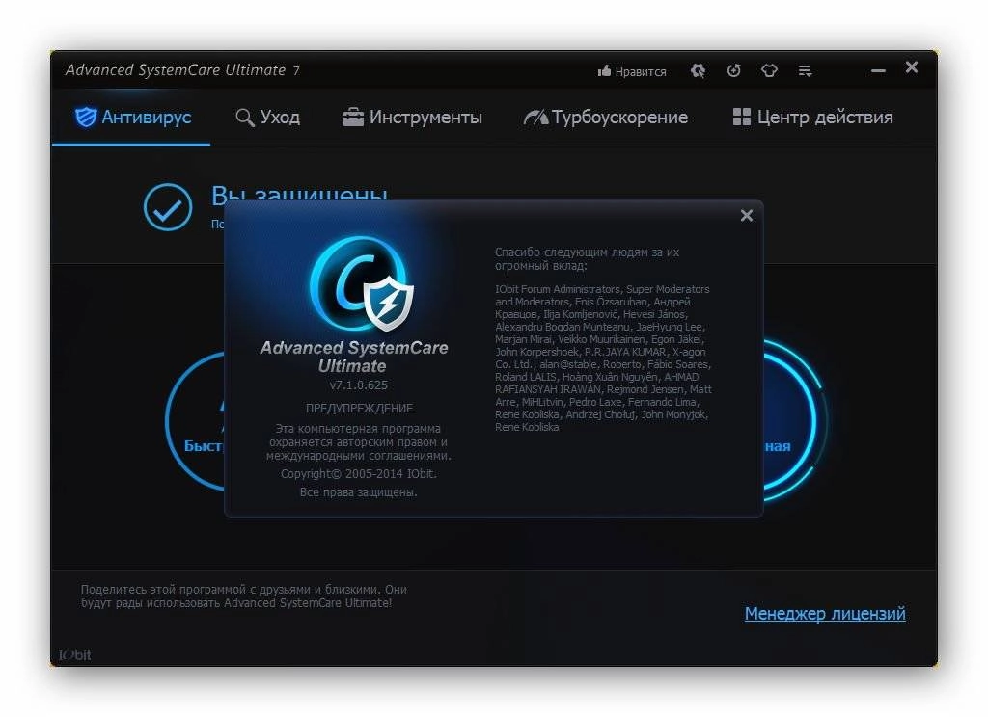This screenshot has height=717, width=988.
Task: Click the Все права защищены text
Action: tap(359, 492)
